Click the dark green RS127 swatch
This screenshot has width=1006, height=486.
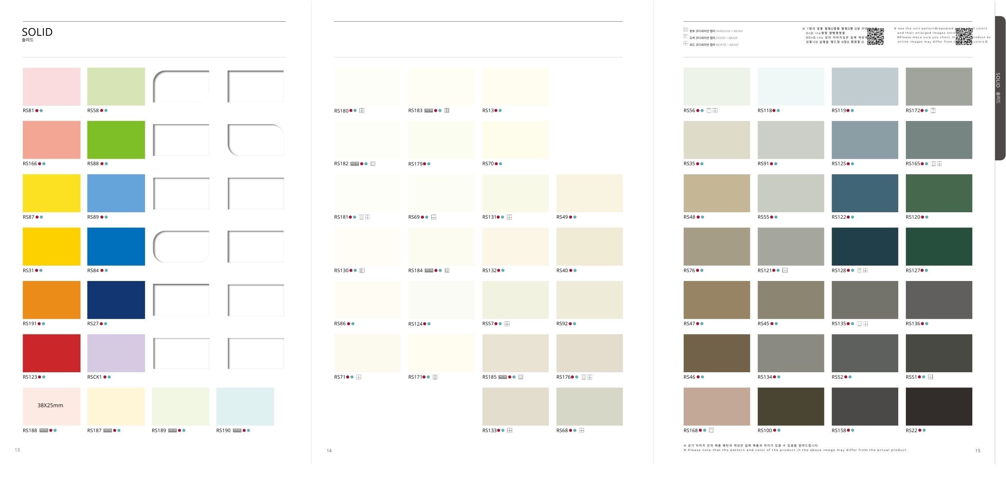point(939,246)
